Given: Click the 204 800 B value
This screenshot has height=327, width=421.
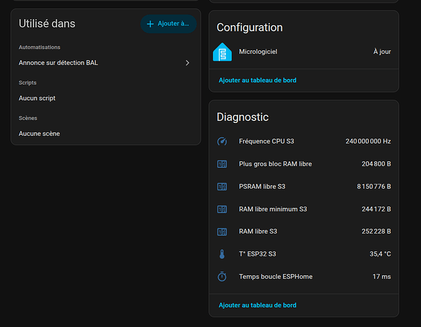Looking at the screenshot, I should [376, 164].
